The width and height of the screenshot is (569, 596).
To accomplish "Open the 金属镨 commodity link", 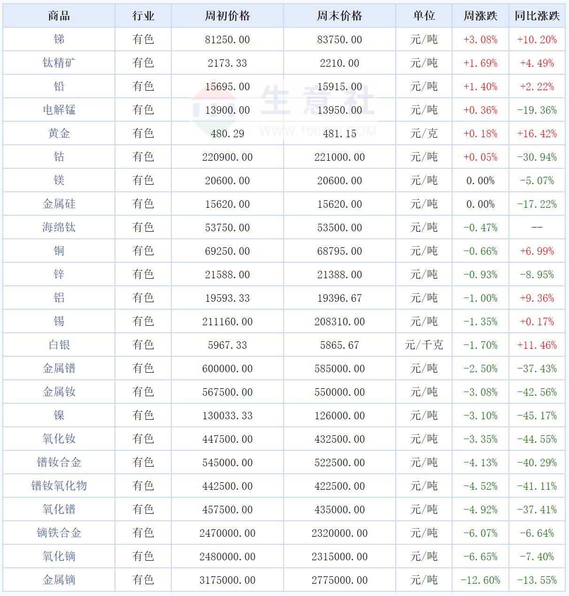I will 59,369.
